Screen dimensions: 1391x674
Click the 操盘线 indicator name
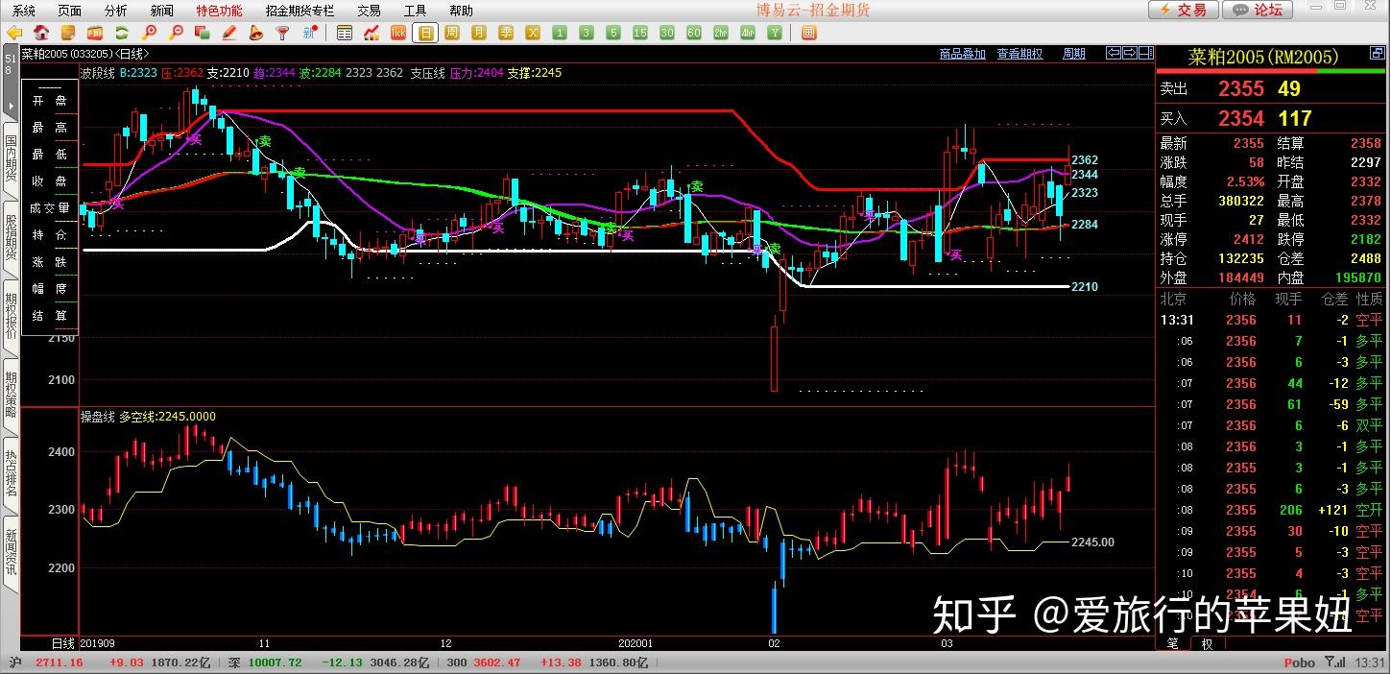tap(98, 416)
